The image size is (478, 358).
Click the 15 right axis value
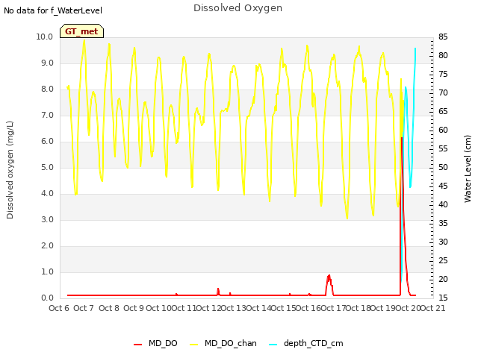443,298
